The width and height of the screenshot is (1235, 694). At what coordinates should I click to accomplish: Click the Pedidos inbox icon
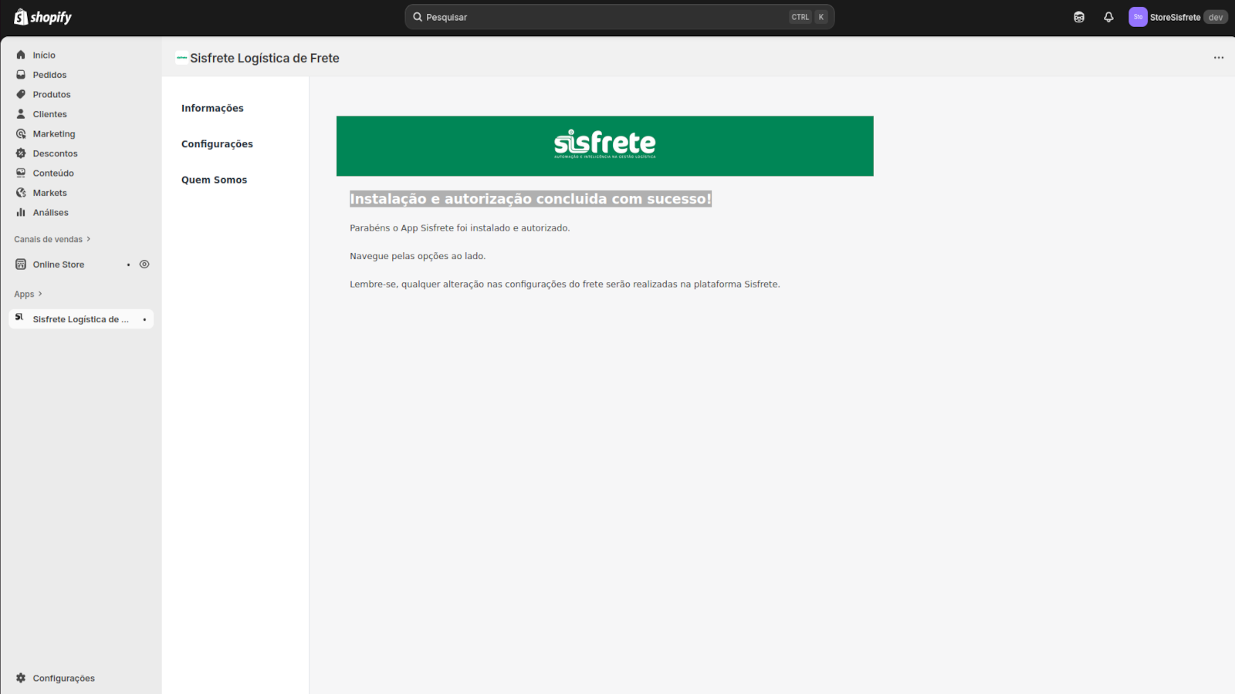[x=21, y=75]
